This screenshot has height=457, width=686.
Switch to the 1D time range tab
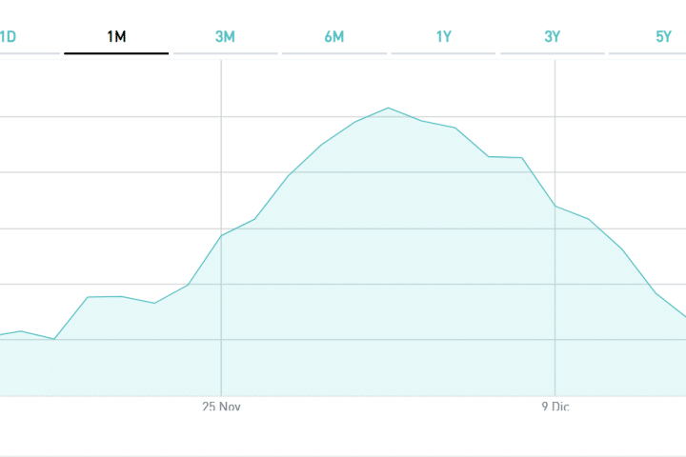tap(8, 37)
